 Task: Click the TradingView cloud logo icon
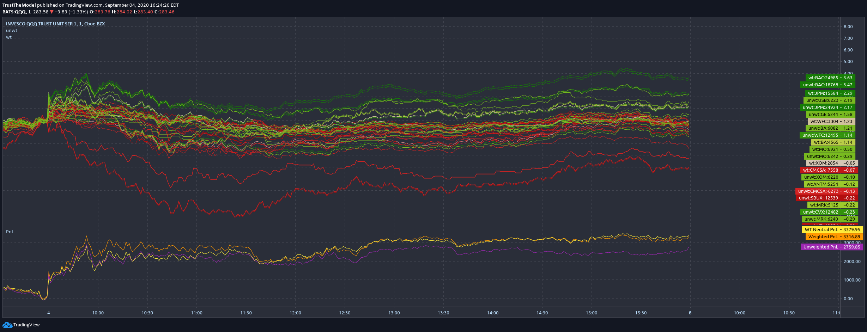(7, 325)
